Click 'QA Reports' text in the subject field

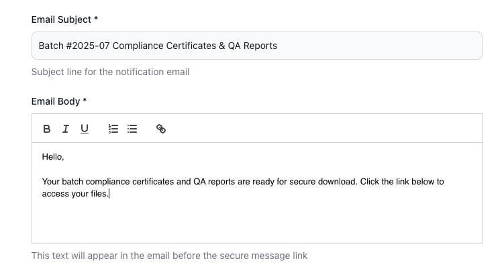253,46
